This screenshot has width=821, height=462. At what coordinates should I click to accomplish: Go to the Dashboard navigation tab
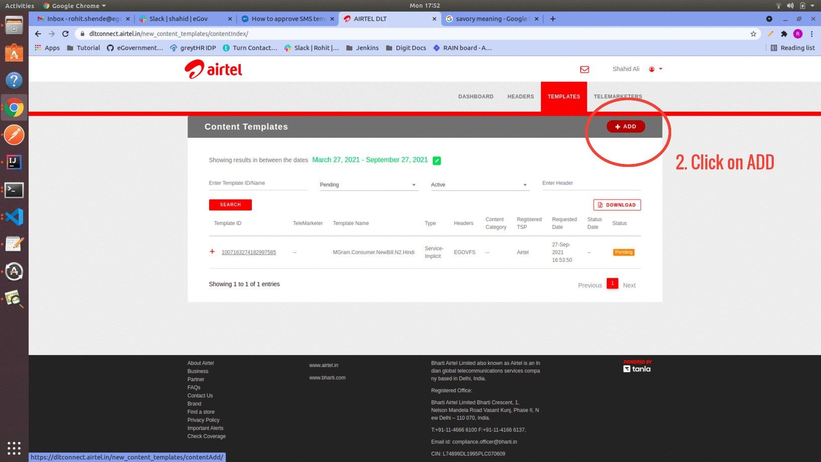point(476,97)
